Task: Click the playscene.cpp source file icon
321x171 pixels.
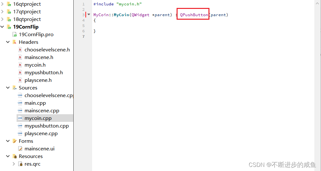Action: [x=20, y=134]
